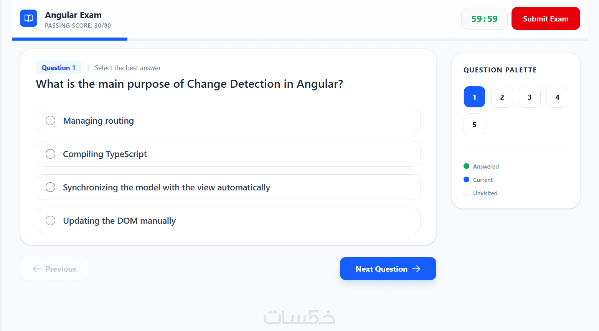
Task: Select current question 1 palette tile
Action: 474,97
